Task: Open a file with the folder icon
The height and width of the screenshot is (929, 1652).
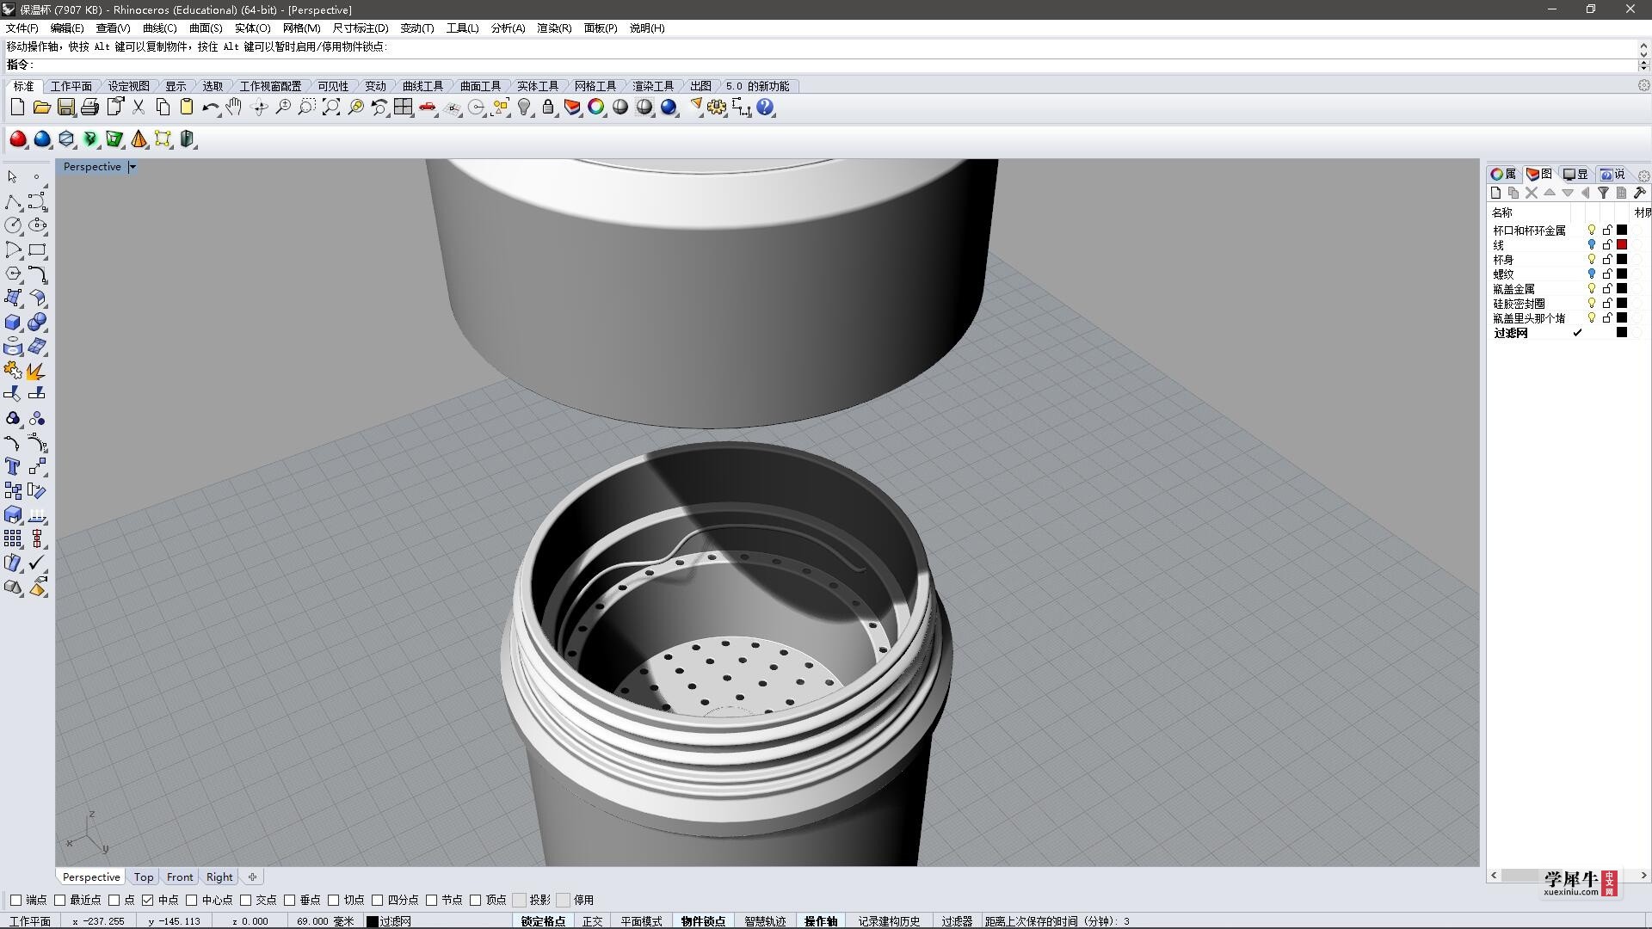Action: coord(41,108)
